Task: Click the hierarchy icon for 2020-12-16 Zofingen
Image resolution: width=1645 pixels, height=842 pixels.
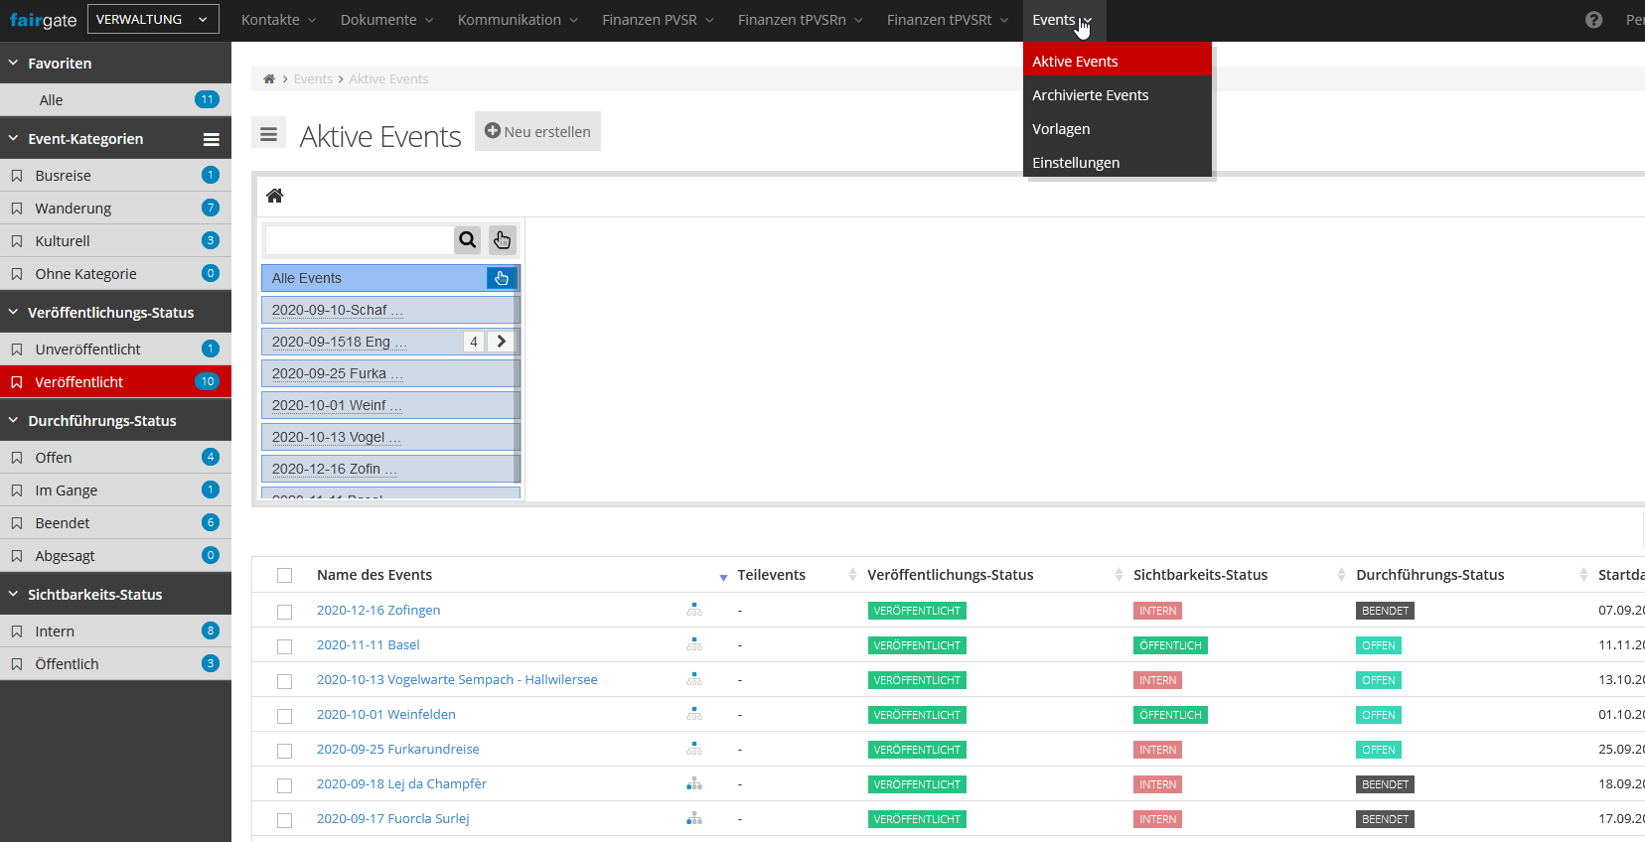Action: click(x=694, y=611)
